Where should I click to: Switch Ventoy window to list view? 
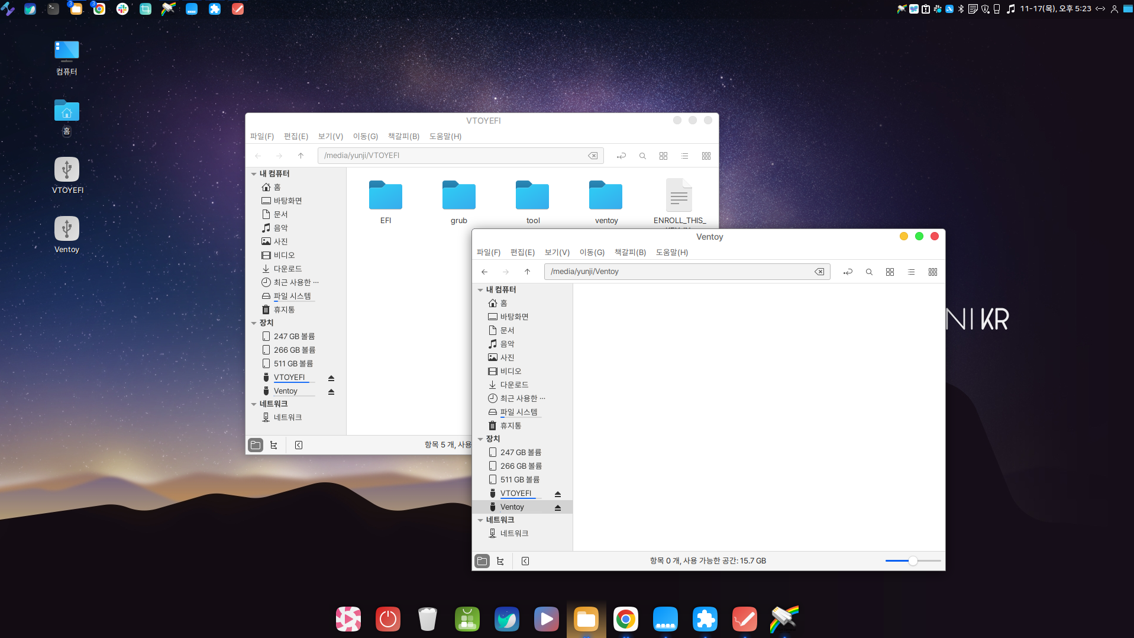[x=911, y=272]
